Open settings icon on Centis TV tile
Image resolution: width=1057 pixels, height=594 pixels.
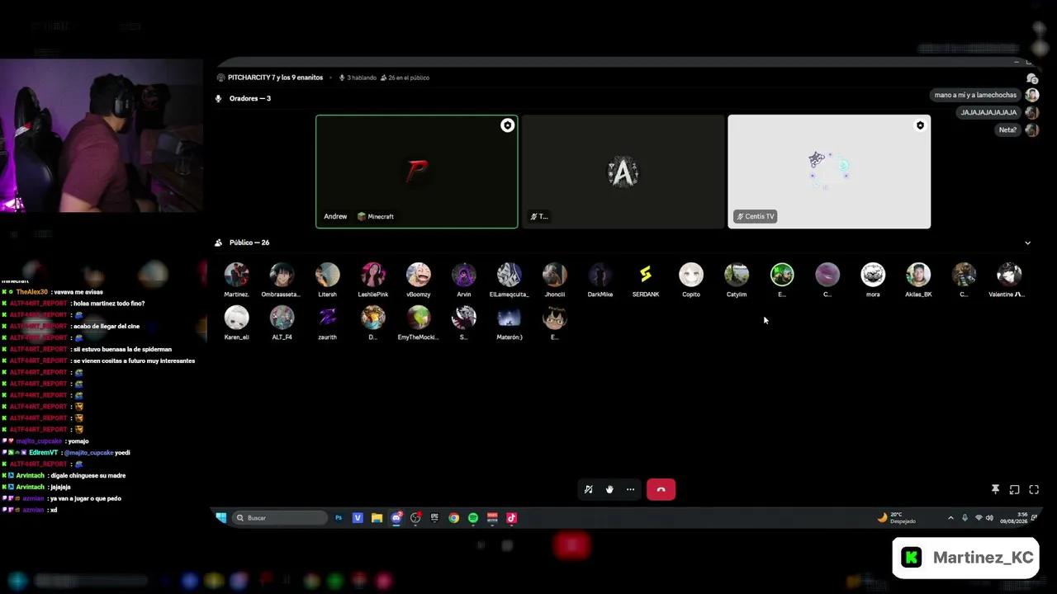(x=920, y=125)
